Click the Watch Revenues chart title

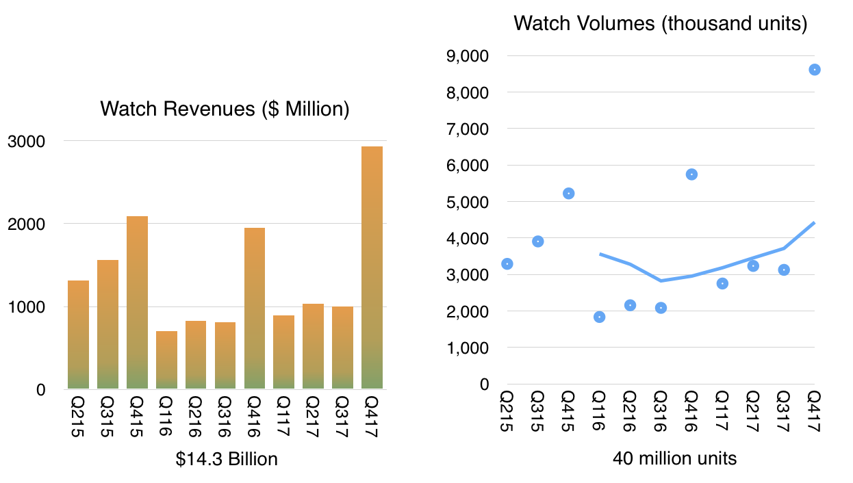click(x=225, y=109)
